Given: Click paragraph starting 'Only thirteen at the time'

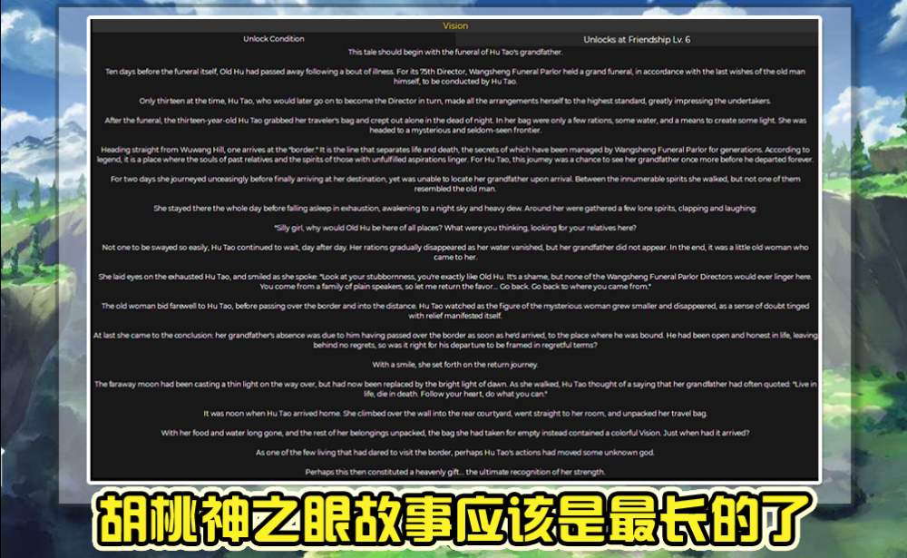Looking at the screenshot, I should (x=455, y=101).
